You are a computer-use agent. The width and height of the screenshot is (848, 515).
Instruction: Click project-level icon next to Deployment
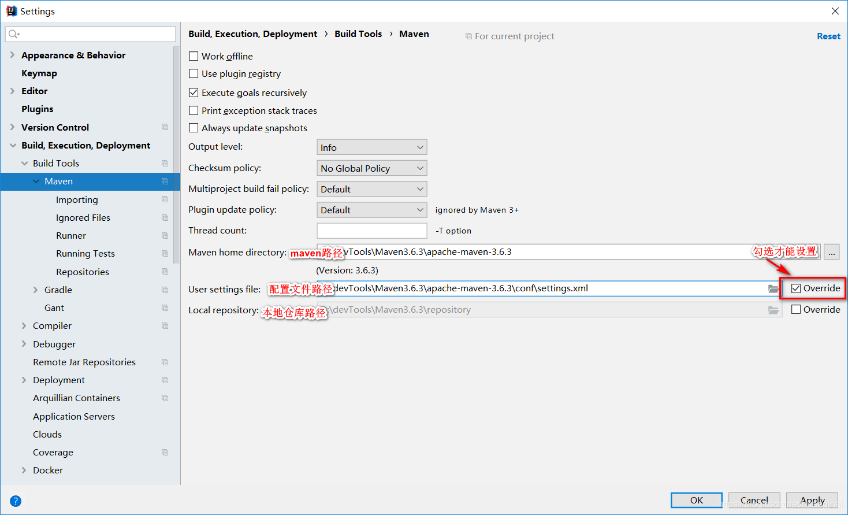165,380
